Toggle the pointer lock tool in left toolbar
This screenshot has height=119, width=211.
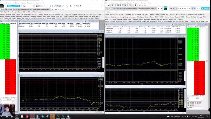[x=58, y=6]
